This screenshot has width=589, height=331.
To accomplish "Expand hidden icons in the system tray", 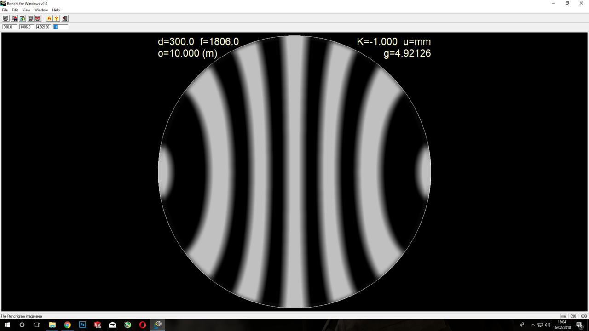I will [532, 325].
